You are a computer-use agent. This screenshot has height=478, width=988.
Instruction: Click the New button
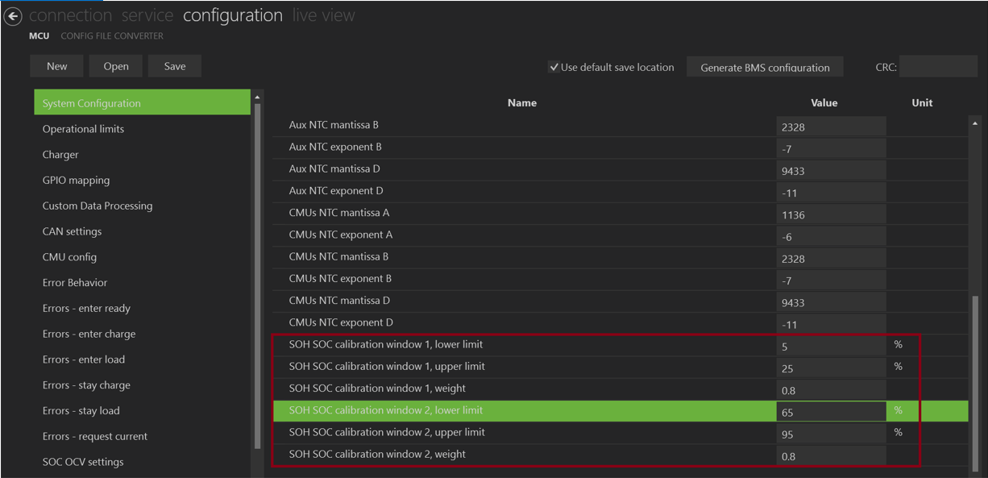[x=57, y=66]
